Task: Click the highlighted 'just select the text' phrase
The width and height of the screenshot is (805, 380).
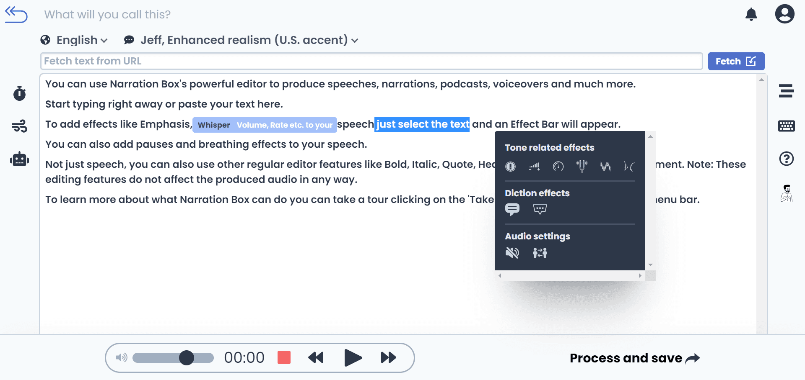Action: [x=422, y=124]
